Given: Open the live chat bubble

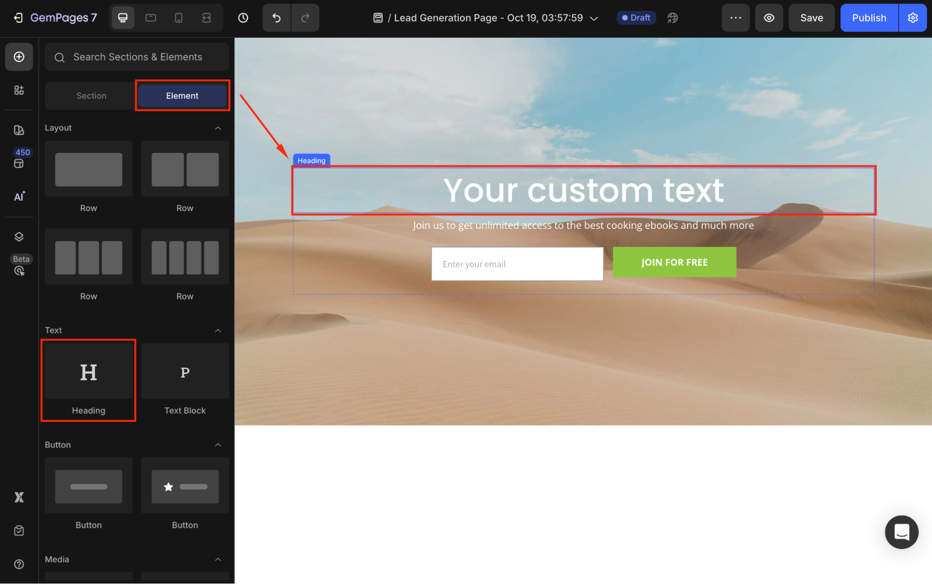Looking at the screenshot, I should pyautogui.click(x=901, y=532).
